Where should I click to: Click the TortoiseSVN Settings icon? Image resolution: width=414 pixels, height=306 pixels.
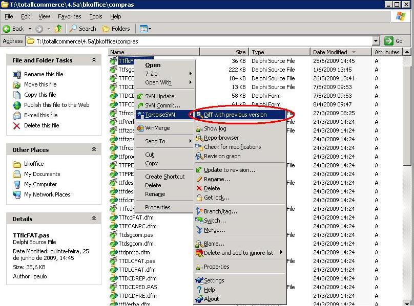pos(199,280)
